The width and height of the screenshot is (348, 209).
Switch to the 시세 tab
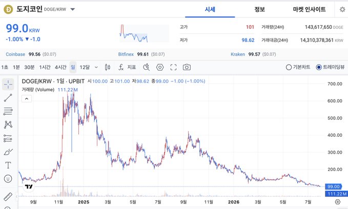(210, 9)
